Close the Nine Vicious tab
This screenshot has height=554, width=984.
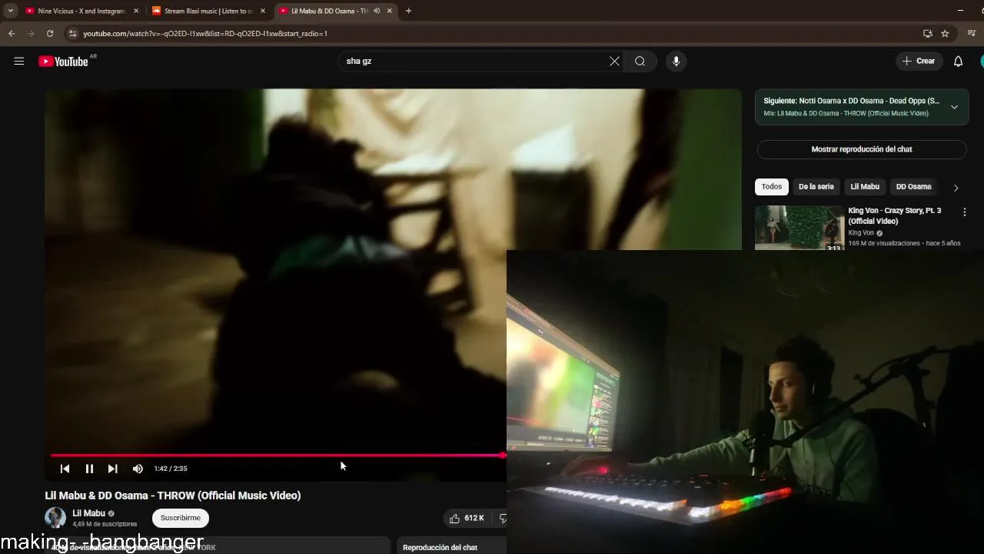click(x=136, y=11)
